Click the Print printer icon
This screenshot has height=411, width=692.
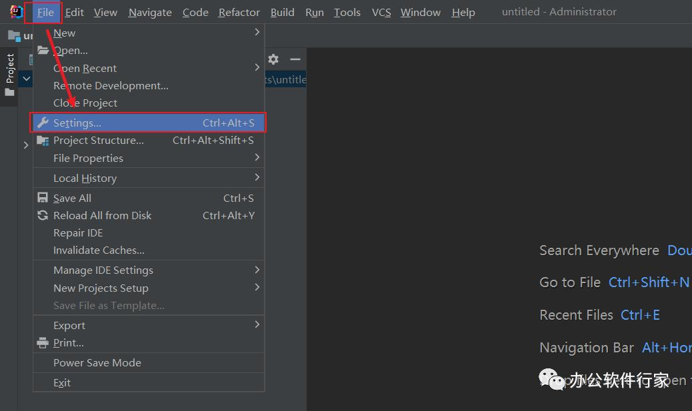point(43,342)
